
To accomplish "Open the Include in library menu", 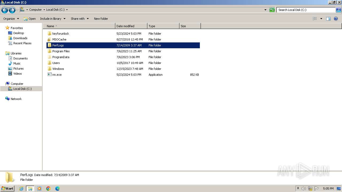I will pos(53,19).
